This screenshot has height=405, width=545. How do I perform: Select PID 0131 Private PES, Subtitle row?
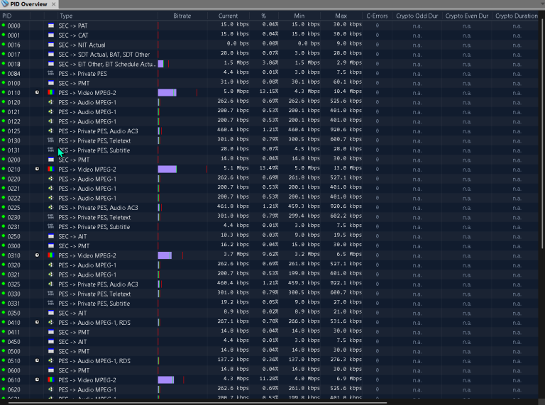click(x=269, y=150)
